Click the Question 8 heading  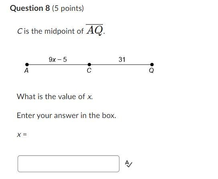tap(30, 8)
